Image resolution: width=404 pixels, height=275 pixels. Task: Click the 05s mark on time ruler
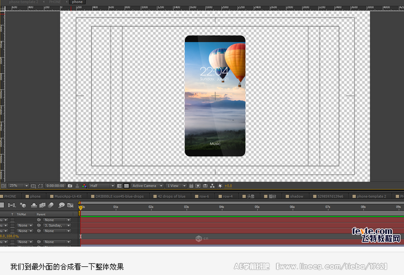click(x=257, y=207)
